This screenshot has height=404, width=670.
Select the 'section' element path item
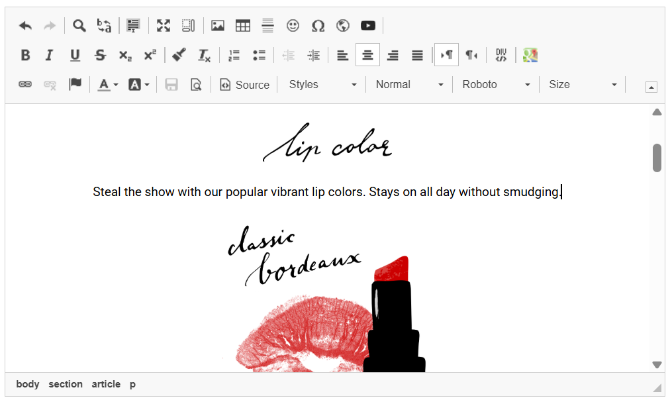(x=66, y=384)
